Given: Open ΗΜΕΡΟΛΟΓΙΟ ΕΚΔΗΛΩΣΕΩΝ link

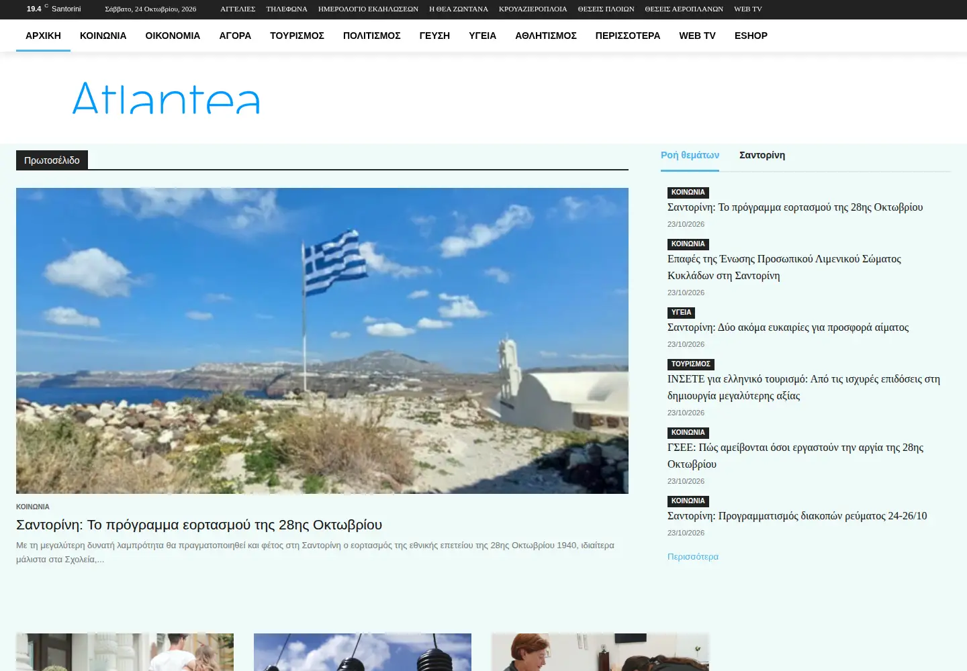Looking at the screenshot, I should pyautogui.click(x=368, y=9).
